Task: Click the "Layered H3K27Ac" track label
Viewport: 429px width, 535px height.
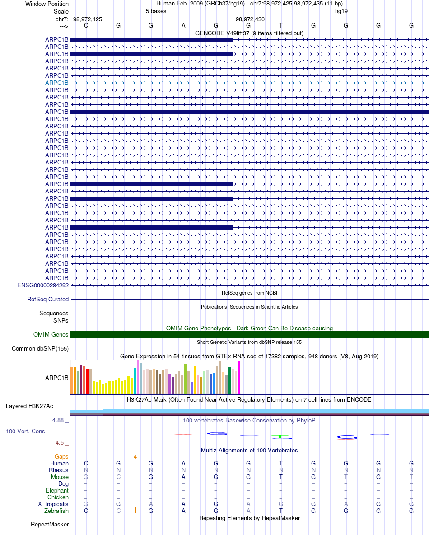Action: tap(29, 406)
